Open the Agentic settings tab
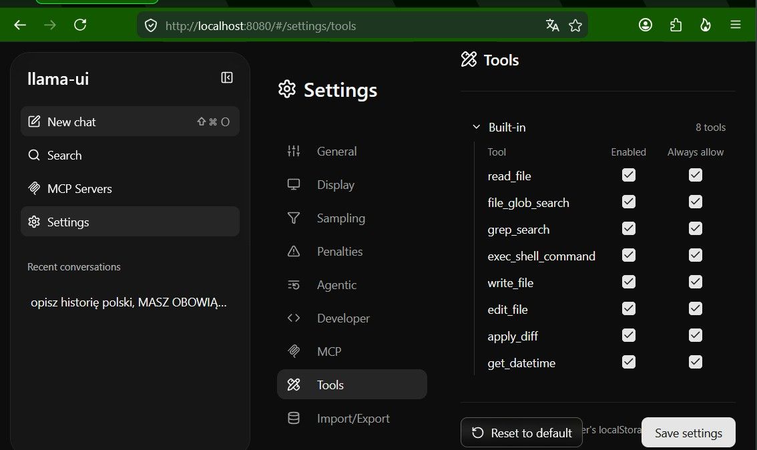The height and width of the screenshot is (450, 757). pos(352,285)
